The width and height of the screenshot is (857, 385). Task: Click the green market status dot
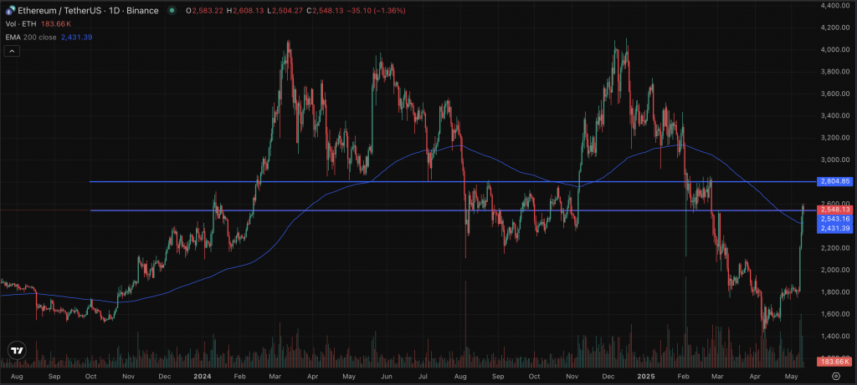coord(172,10)
